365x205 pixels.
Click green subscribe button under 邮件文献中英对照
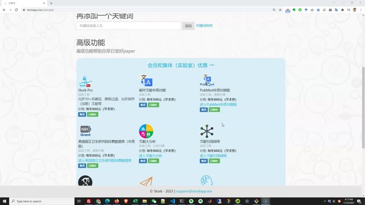click(x=153, y=105)
